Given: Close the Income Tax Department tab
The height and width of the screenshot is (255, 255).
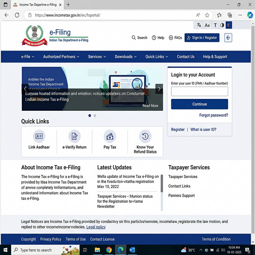Looking at the screenshot, I should coord(60,5).
